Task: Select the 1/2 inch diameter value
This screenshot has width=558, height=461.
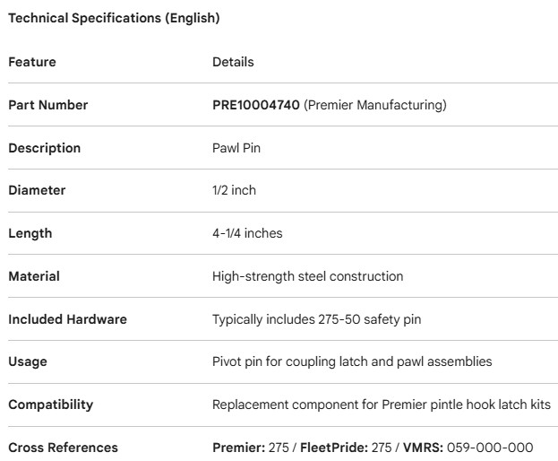Action: click(234, 190)
